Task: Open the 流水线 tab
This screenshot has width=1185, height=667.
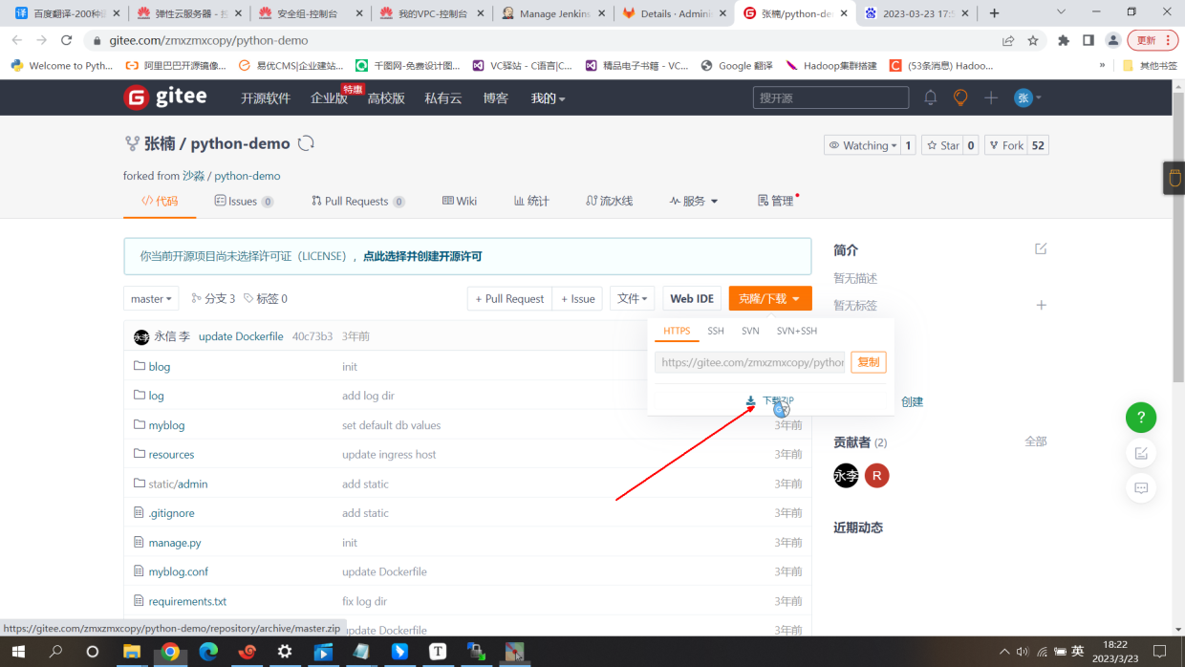Action: click(609, 201)
